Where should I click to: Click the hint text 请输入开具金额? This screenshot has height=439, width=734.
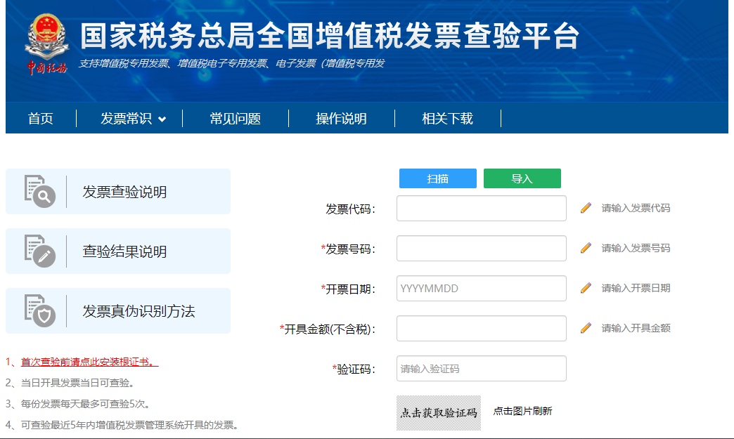[636, 328]
